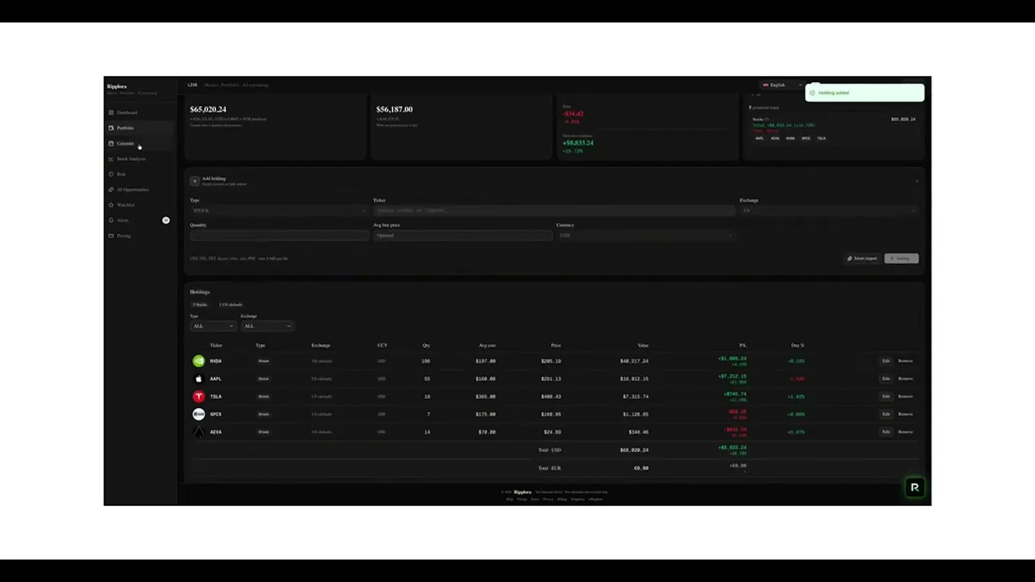Open the Currency USD dropdown
This screenshot has height=582, width=1035.
[645, 235]
